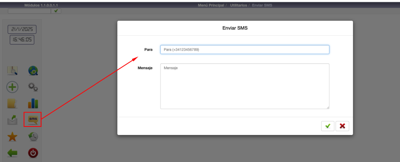Click the green plus circle icon
The height and width of the screenshot is (162, 400).
[x=12, y=87]
